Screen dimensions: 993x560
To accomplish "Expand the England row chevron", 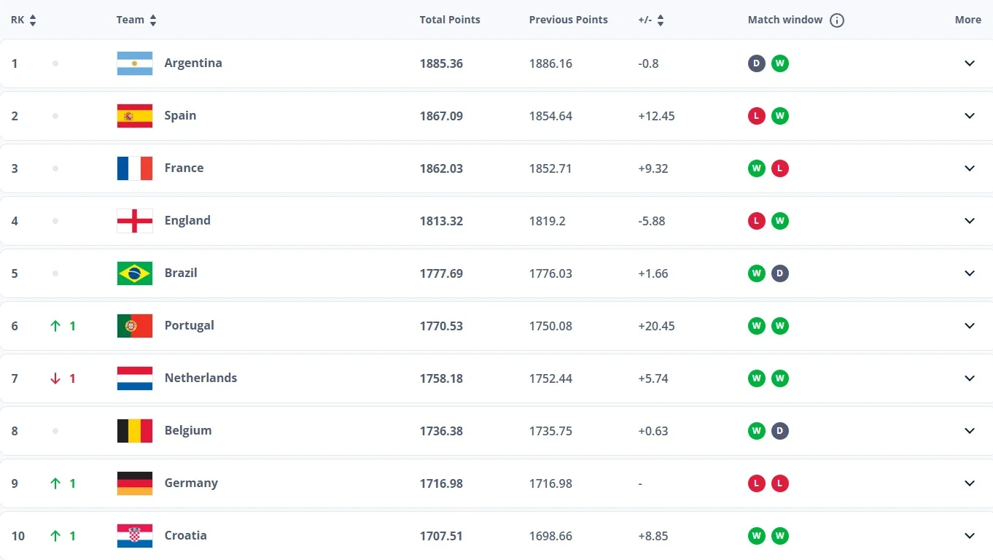I will [969, 221].
